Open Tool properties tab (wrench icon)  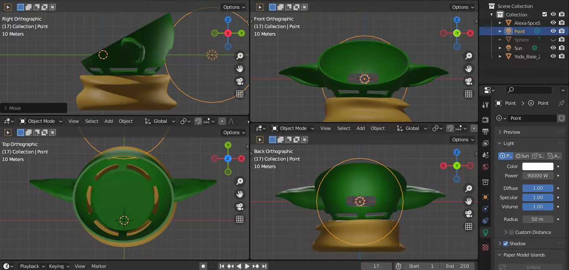[485, 105]
